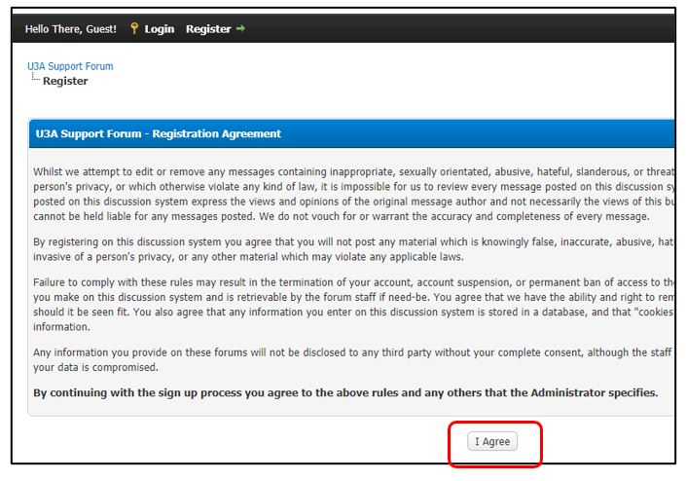The height and width of the screenshot is (481, 686).
Task: Select the bold Register breadcrumb text
Action: coord(65,81)
